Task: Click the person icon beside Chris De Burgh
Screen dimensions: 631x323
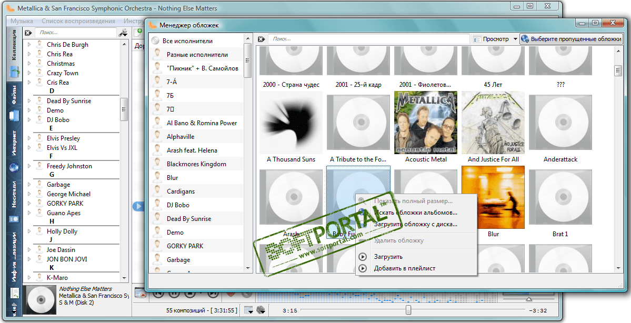Action: 39,44
